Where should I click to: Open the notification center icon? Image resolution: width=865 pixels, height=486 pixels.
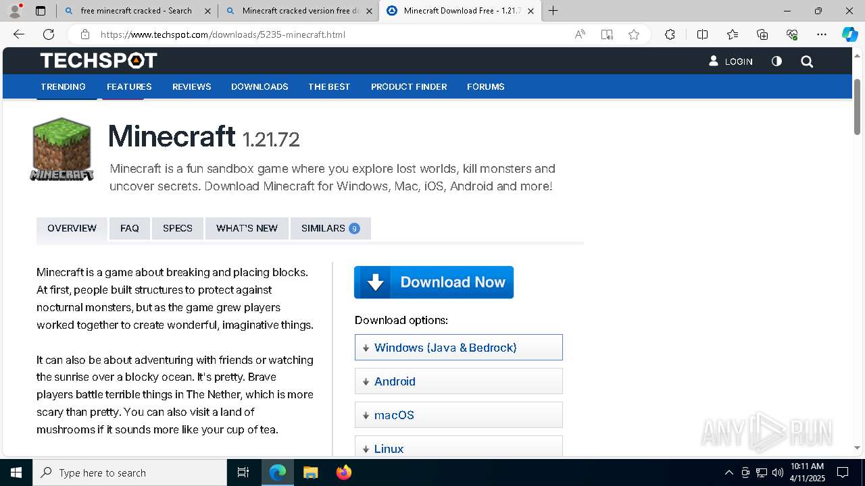point(843,473)
